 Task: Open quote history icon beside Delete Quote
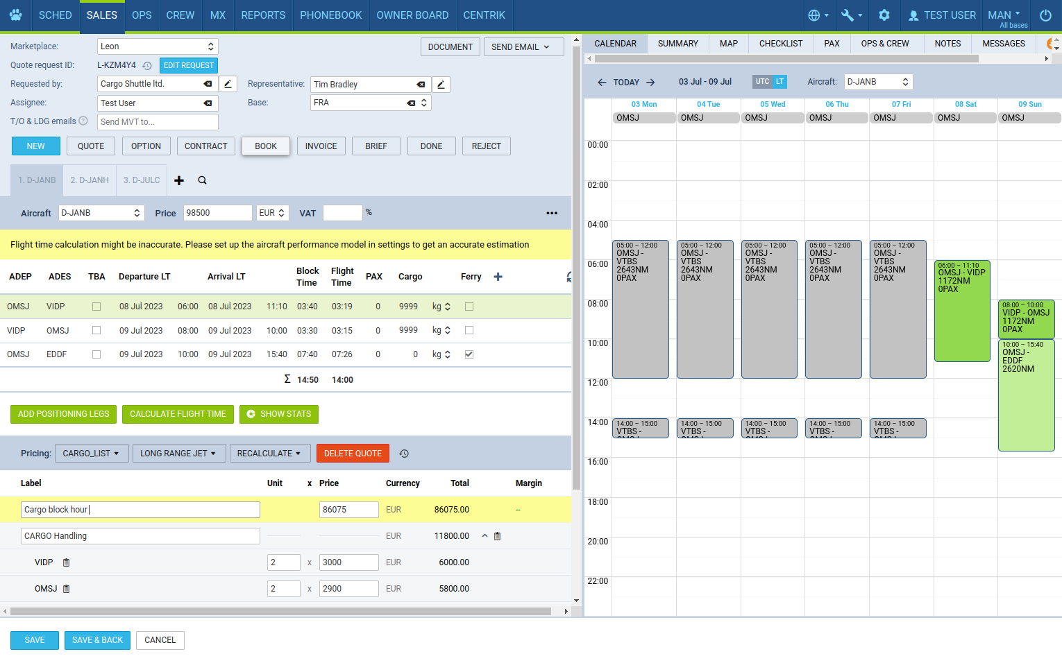pyautogui.click(x=404, y=454)
